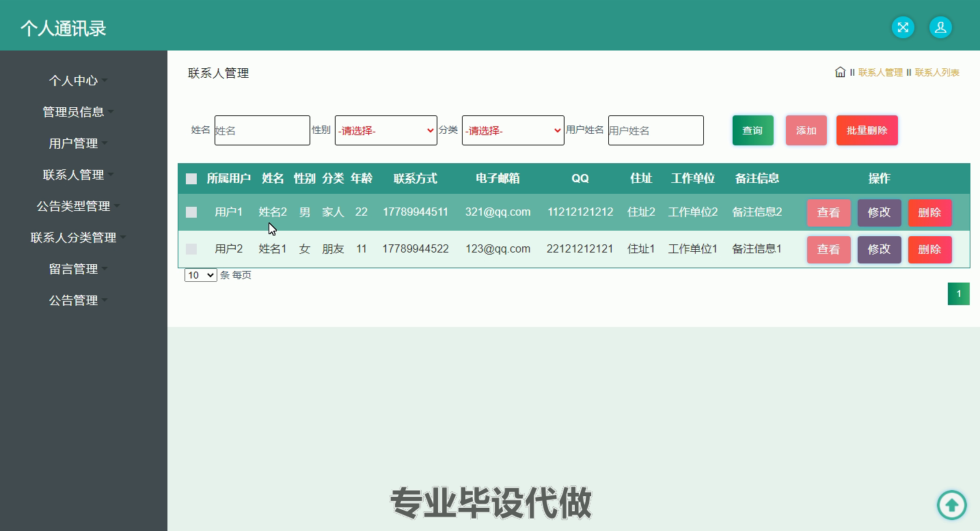Edit the 姓名2 row with 修改
Screen dimensions: 980x531
pyautogui.click(x=880, y=213)
